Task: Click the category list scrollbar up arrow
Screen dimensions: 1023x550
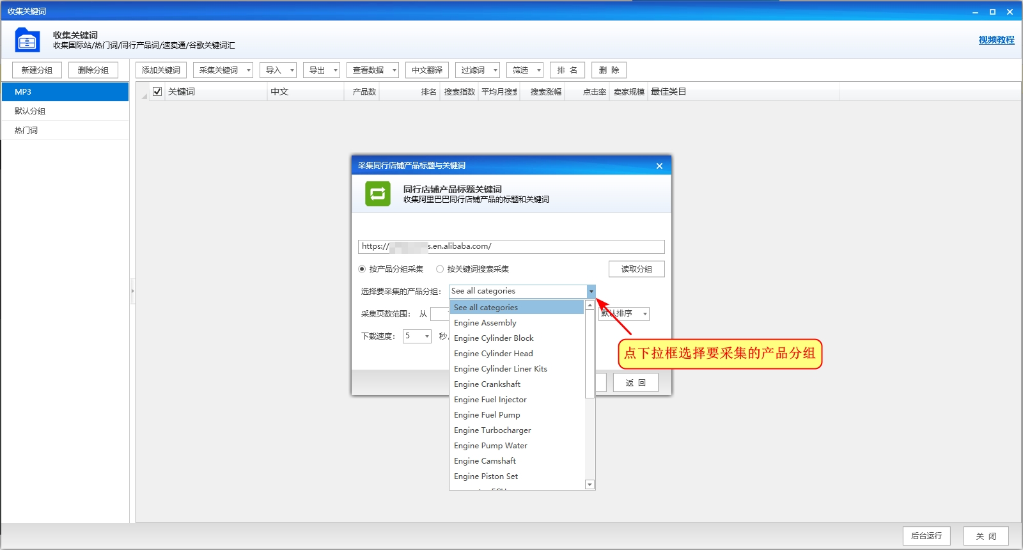Action: coord(590,305)
